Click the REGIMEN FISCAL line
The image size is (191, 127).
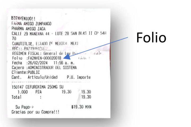pos(57,53)
